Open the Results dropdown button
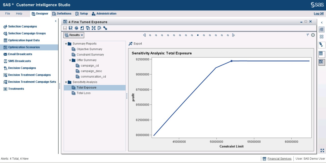 pyautogui.click(x=74, y=35)
